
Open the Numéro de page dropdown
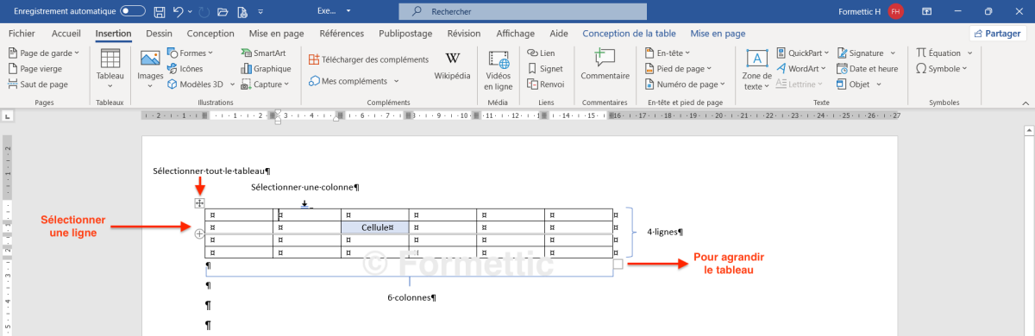(685, 84)
